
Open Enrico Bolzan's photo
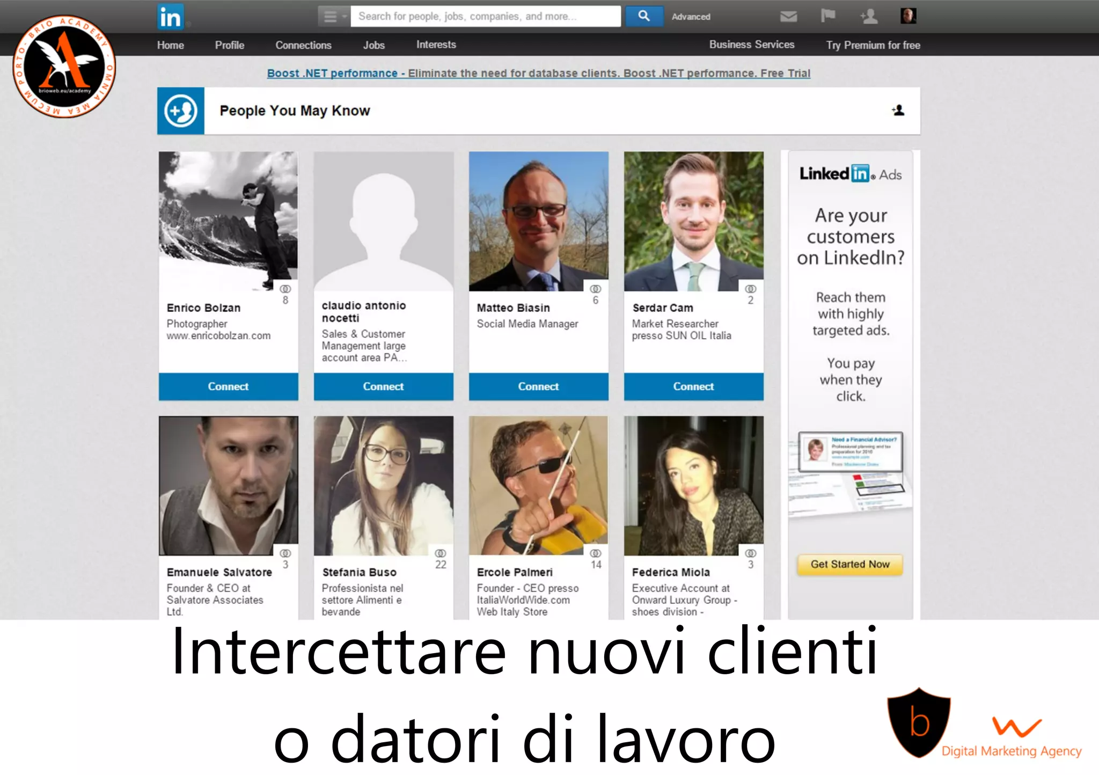228,221
